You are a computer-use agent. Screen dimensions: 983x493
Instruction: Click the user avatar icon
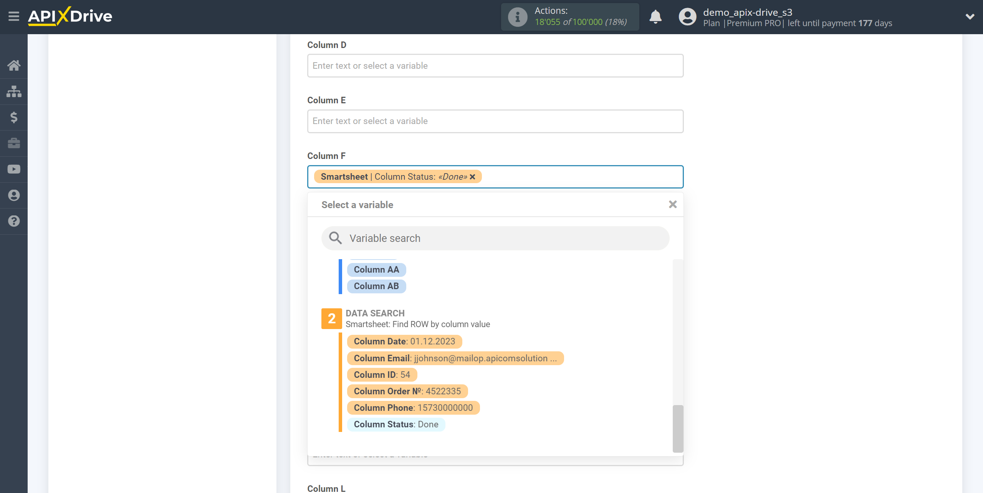687,17
